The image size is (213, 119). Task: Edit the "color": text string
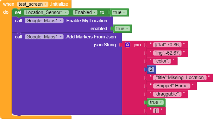click(162, 61)
